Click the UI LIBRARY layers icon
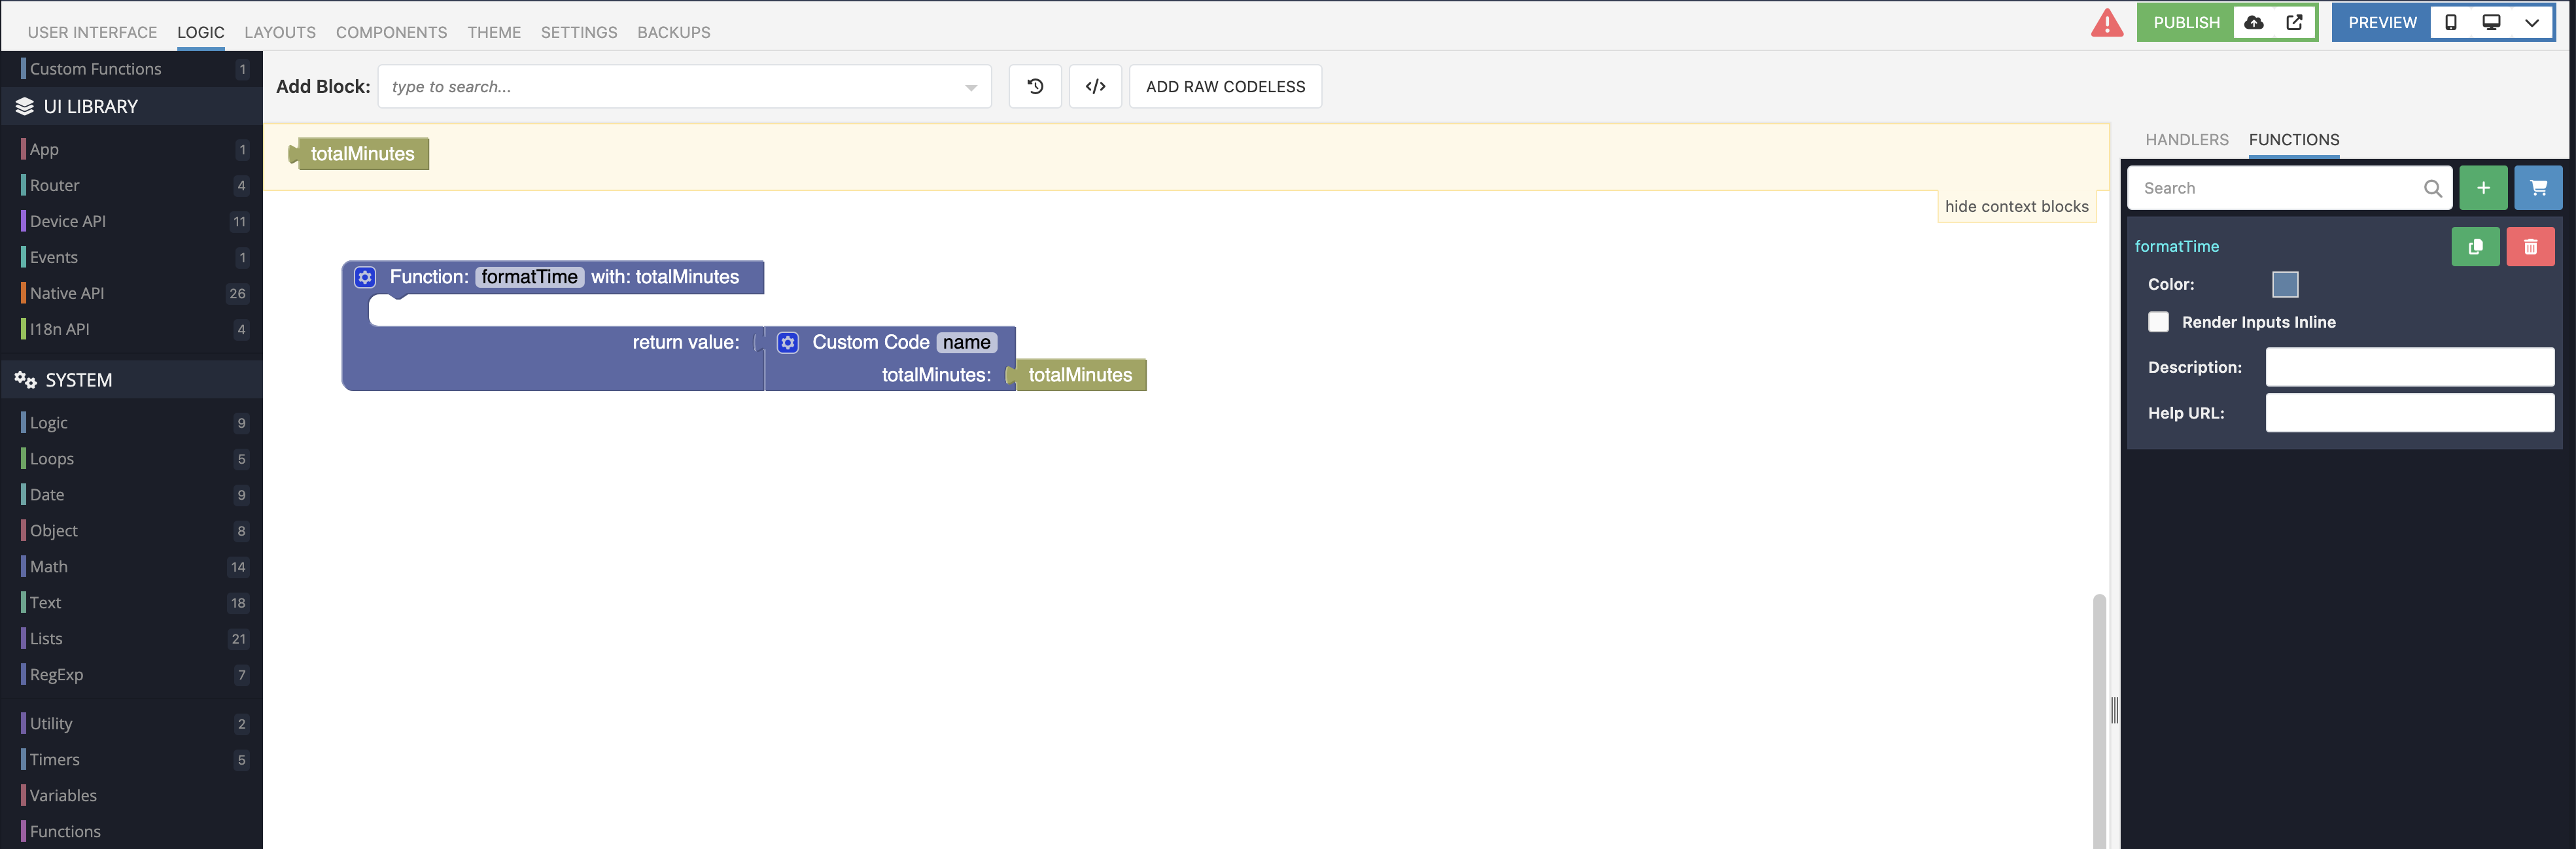Image resolution: width=2576 pixels, height=849 pixels. click(x=25, y=107)
